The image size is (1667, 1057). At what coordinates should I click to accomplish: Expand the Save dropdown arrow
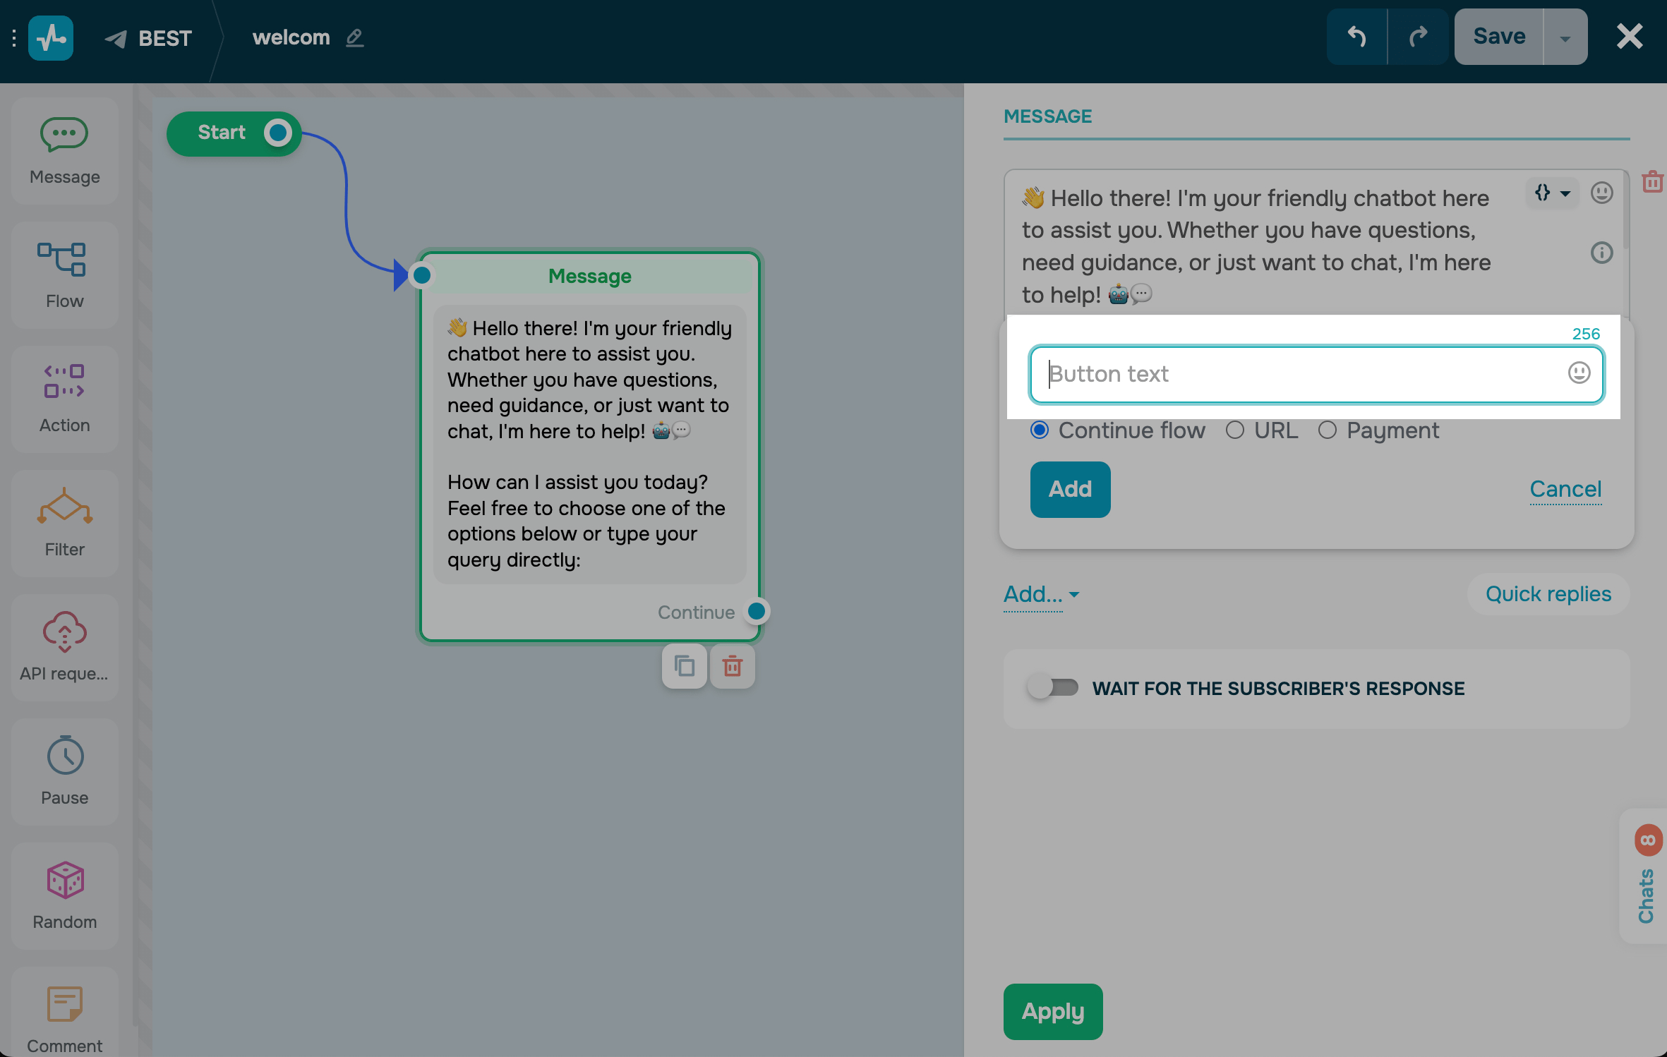point(1565,37)
